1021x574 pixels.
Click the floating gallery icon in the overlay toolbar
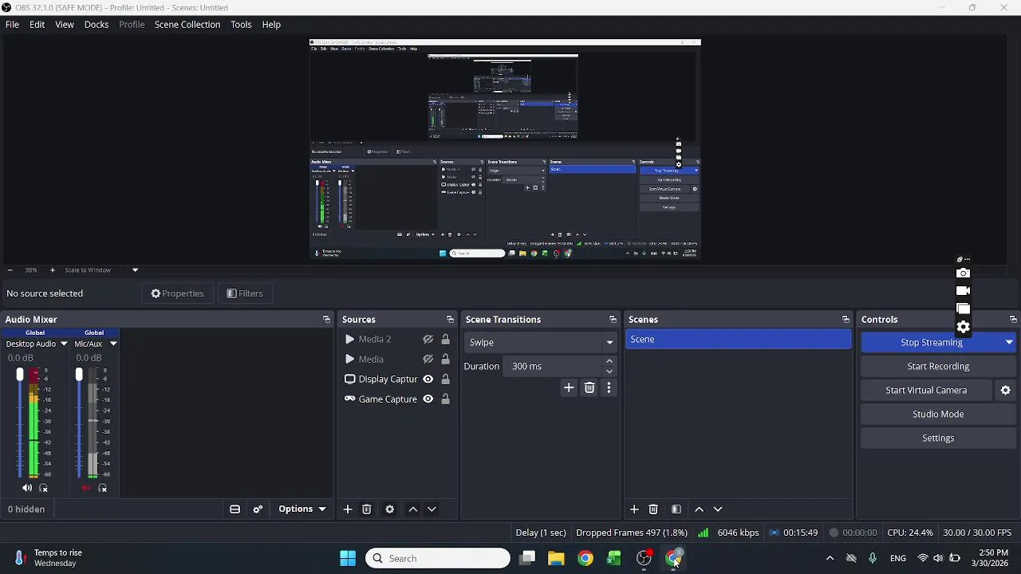coord(964,309)
